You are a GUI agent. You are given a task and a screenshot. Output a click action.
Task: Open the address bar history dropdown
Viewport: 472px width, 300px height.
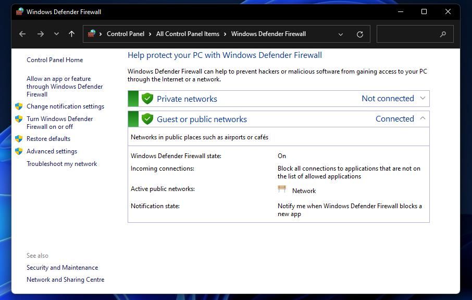point(340,34)
